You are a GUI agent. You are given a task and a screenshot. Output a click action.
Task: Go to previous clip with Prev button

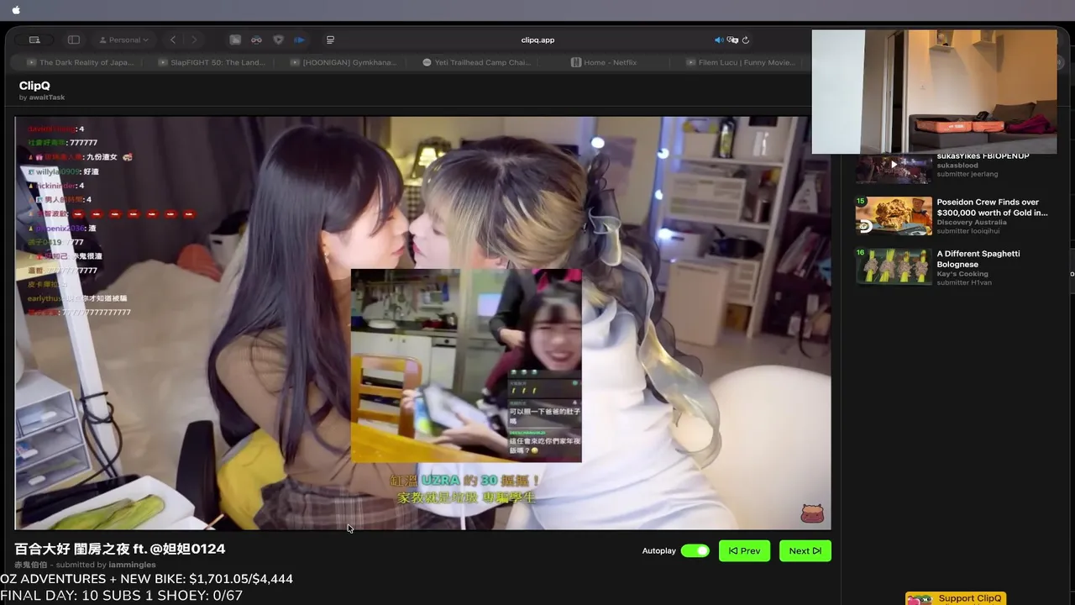click(744, 550)
